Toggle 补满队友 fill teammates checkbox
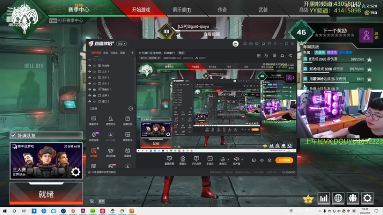The width and height of the screenshot is (383, 215). (x=13, y=135)
